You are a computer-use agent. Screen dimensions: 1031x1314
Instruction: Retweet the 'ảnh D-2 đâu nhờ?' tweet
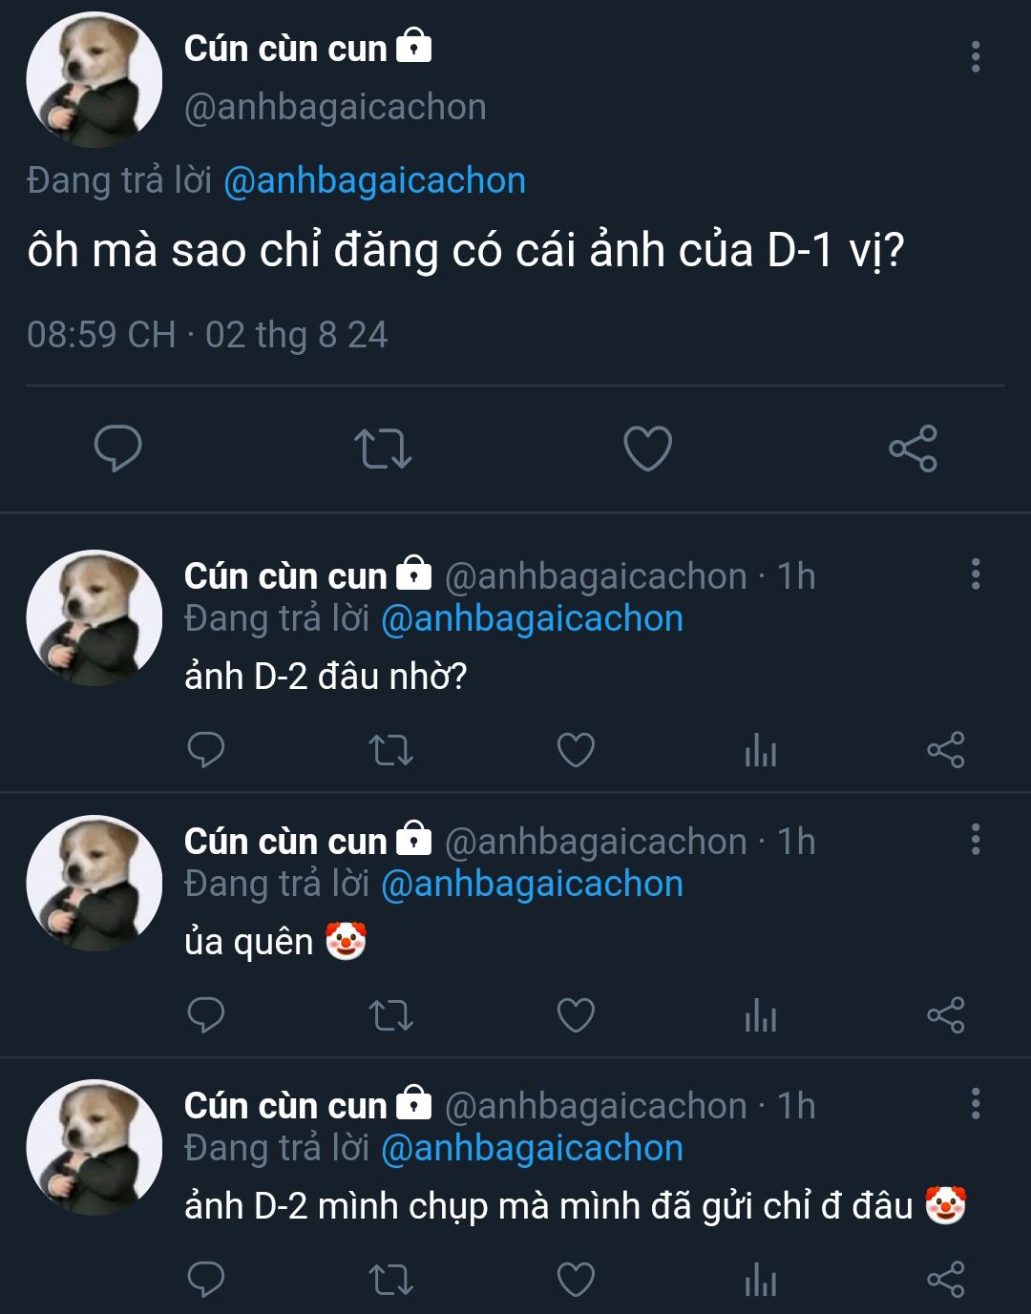pyautogui.click(x=390, y=750)
